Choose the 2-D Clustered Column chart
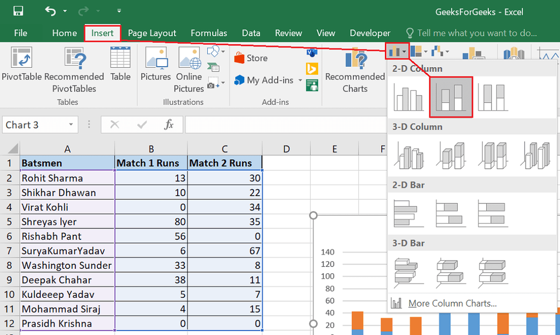560x335 pixels. 409,97
